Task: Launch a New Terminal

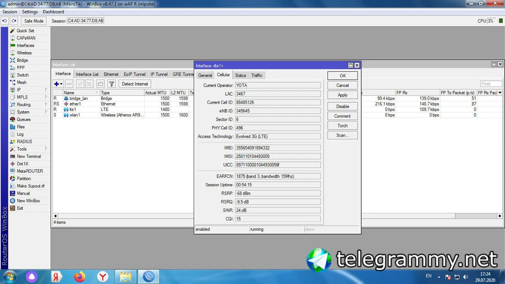Action: tap(29, 157)
